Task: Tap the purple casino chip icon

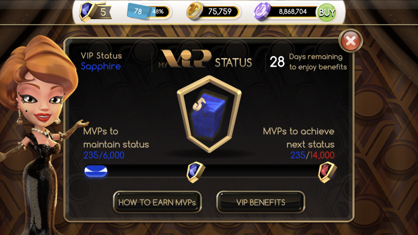Action: click(262, 12)
